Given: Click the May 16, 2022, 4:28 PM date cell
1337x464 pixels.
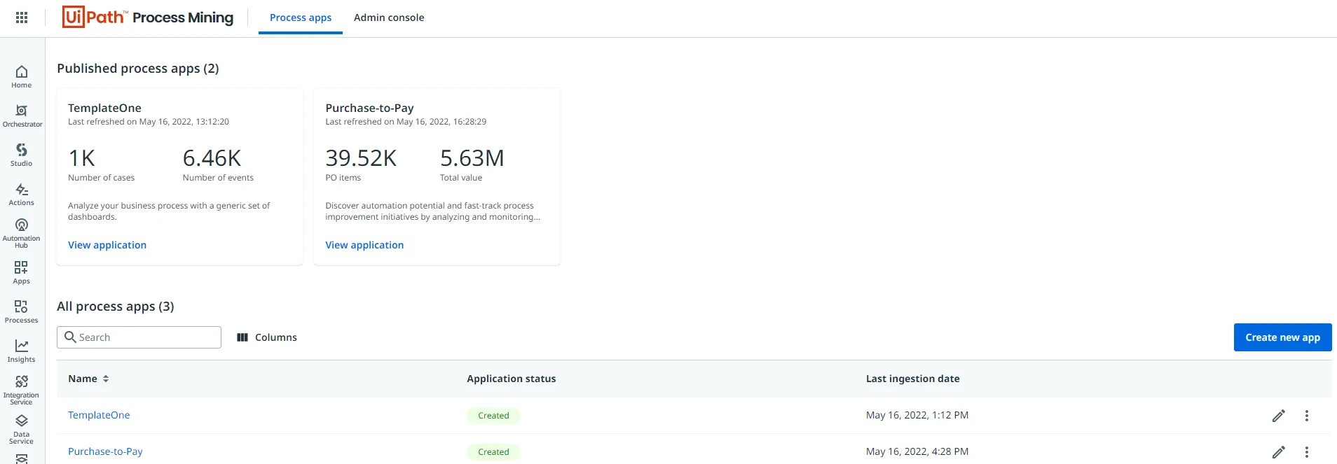Looking at the screenshot, I should [x=917, y=451].
